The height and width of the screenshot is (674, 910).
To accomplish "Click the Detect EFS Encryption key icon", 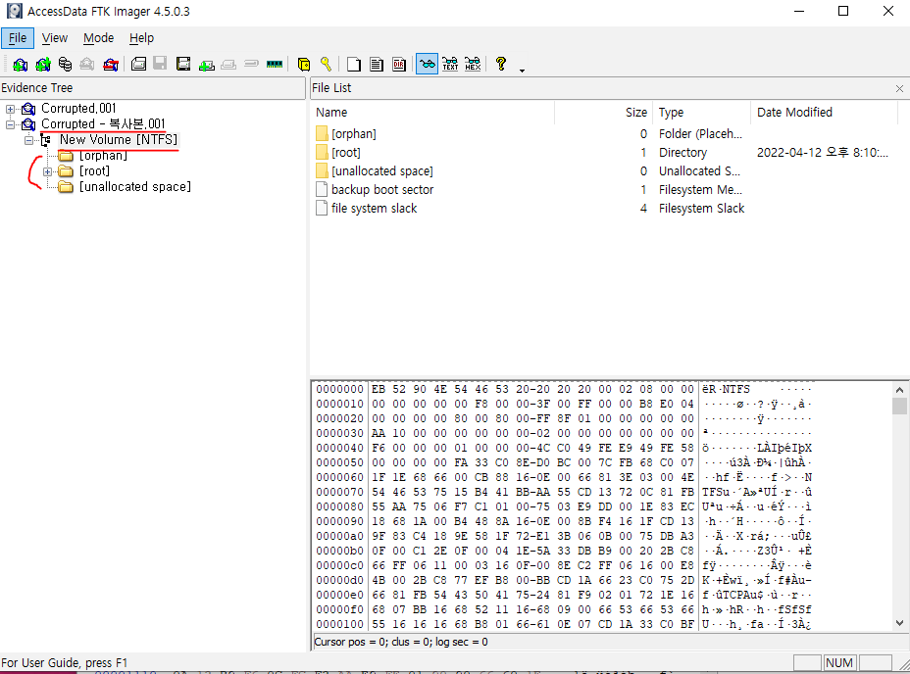I will point(326,64).
